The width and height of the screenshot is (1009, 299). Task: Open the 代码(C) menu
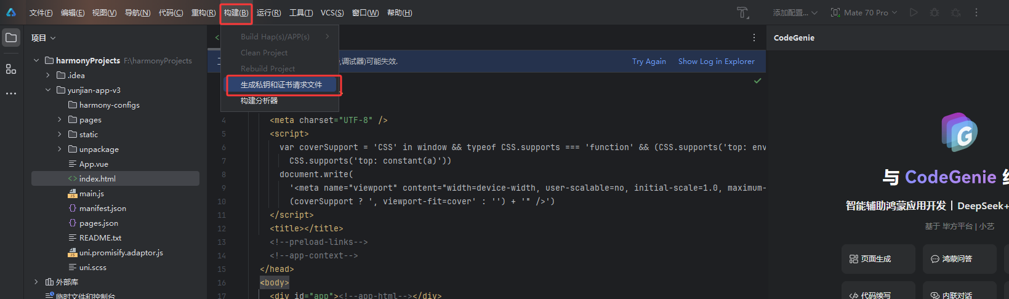point(171,12)
